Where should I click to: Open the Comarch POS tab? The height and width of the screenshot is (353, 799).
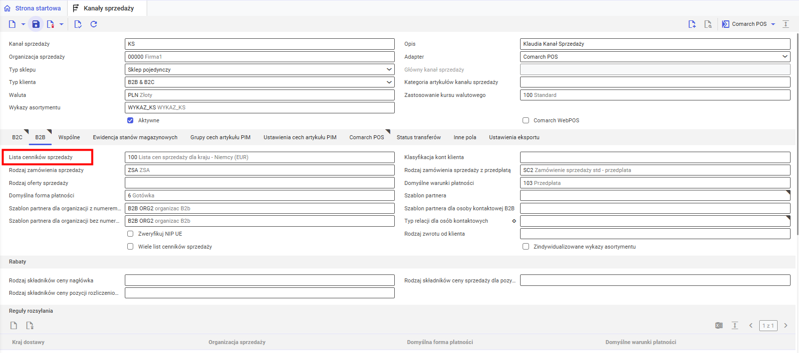pos(366,137)
